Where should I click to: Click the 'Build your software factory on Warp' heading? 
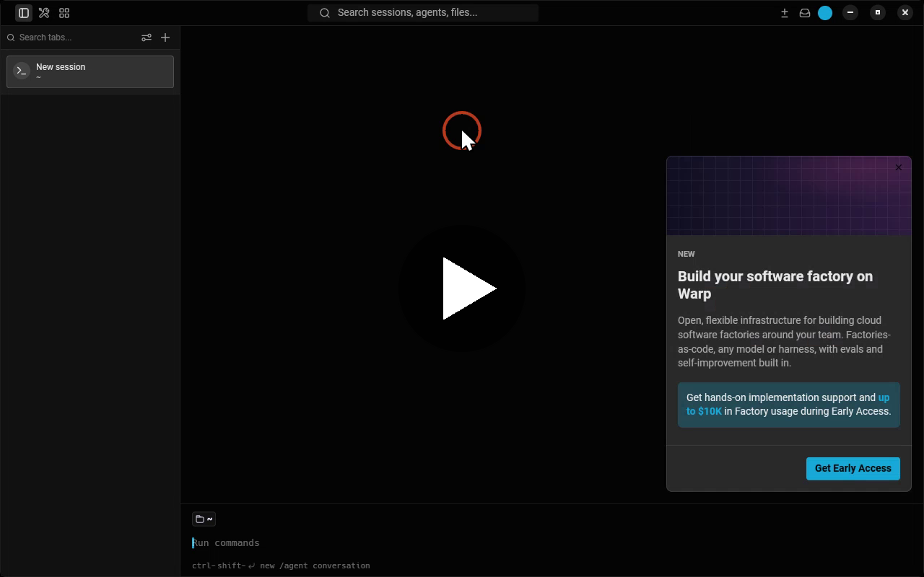point(775,285)
